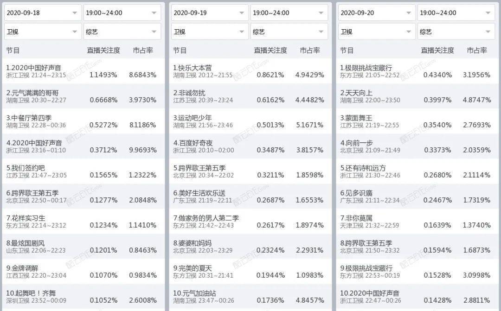Click 节目 column header in 2020-09-20 panel
Viewport: 501px width, 311px height.
point(347,50)
